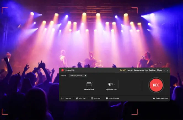183x120 pixels.
Task: Start recording with the red REC button
Action: [x=156, y=85]
